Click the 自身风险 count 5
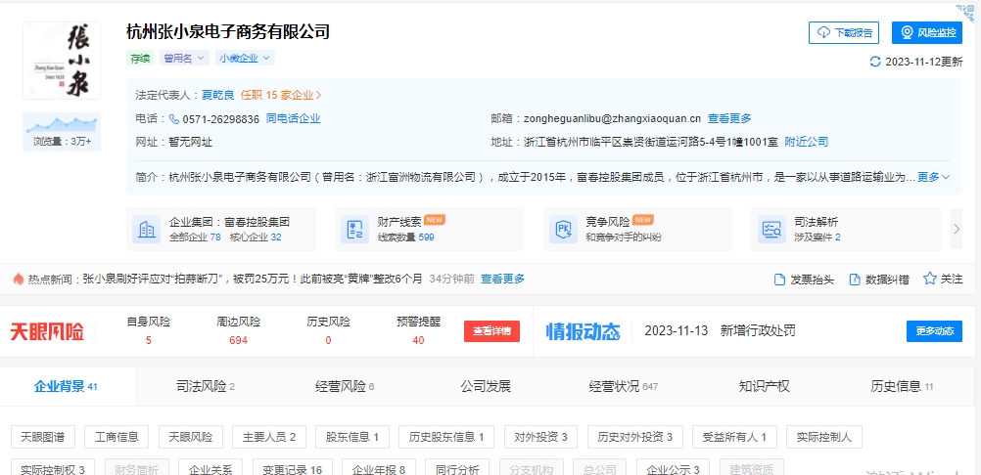 [148, 341]
